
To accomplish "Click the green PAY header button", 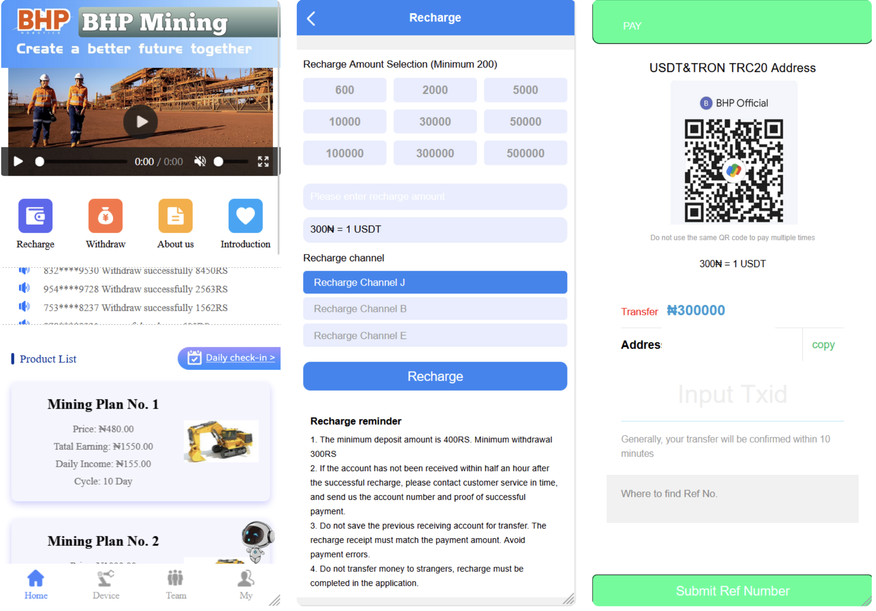I will tap(732, 22).
